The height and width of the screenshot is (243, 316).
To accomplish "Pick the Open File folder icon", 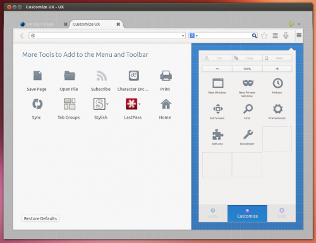I will pyautogui.click(x=70, y=76).
